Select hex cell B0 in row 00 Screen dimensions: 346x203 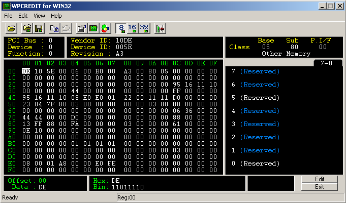(99, 71)
